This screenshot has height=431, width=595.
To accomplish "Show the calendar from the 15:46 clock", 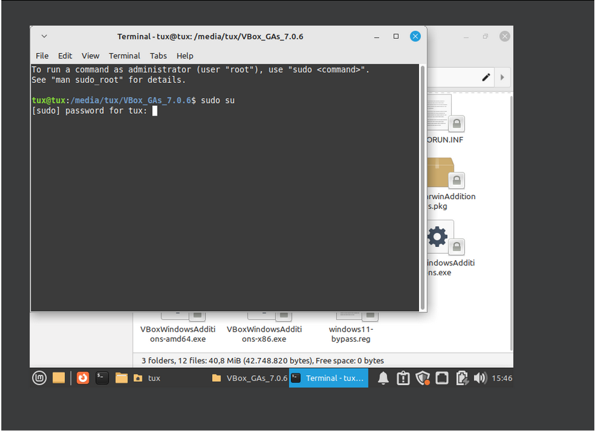I will pos(502,378).
